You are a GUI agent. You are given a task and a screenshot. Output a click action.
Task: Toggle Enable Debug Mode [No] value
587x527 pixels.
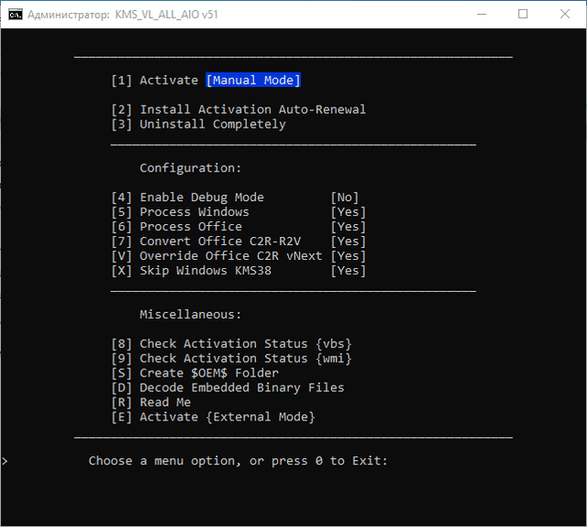click(344, 197)
